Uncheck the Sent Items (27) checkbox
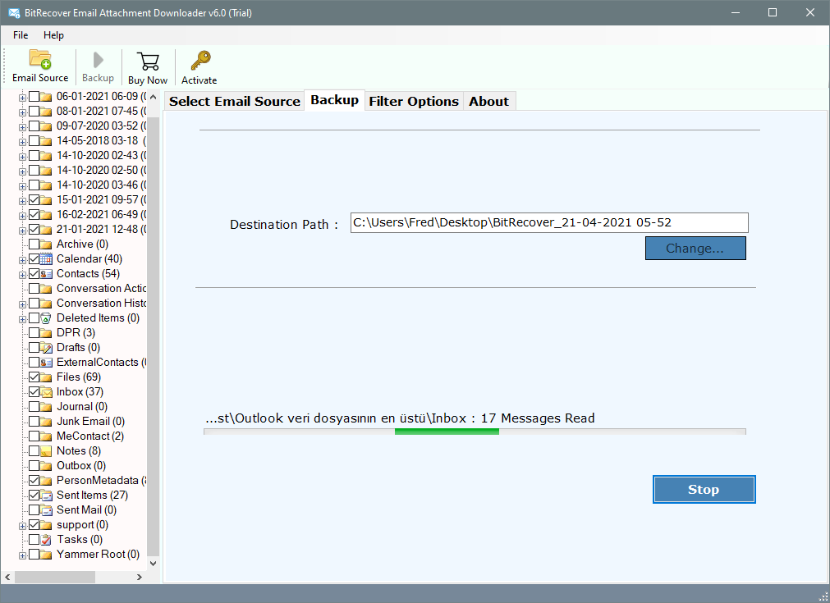This screenshot has height=603, width=830. [34, 496]
